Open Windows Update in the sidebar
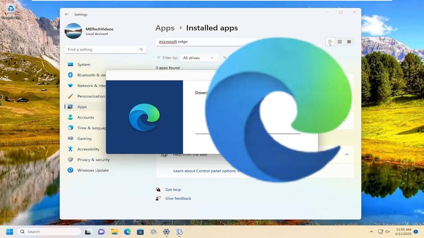424x238 pixels. tap(106, 170)
